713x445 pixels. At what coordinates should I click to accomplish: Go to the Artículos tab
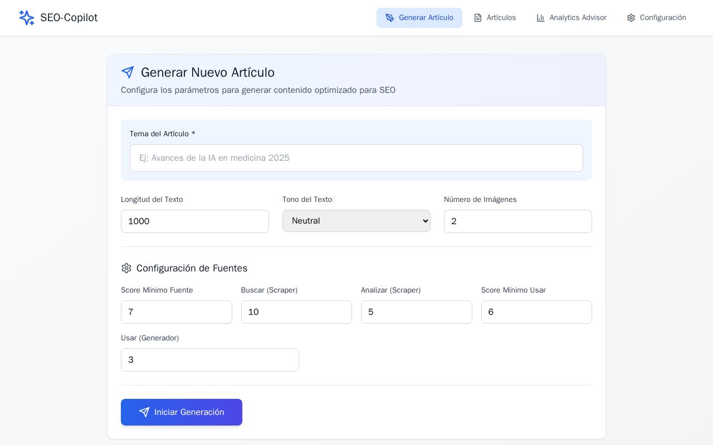495,18
